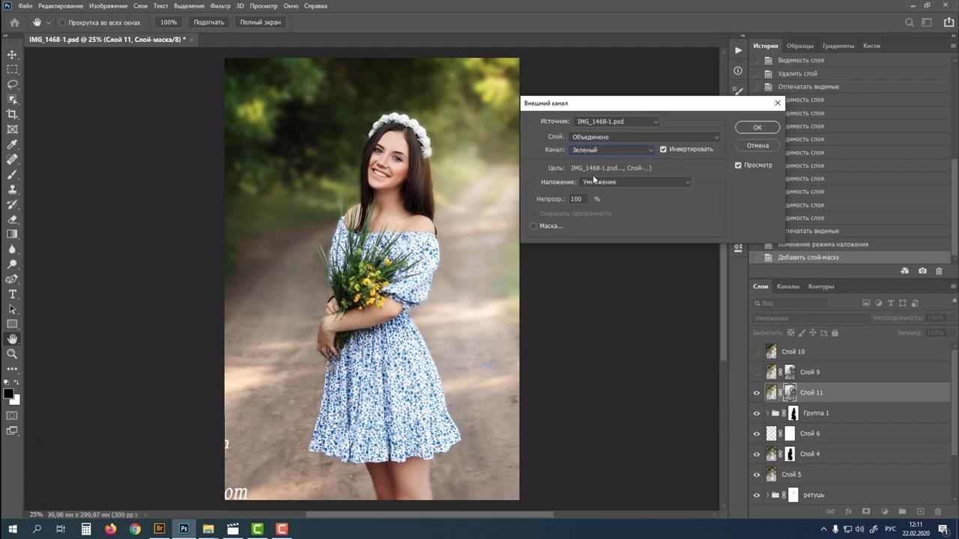Enable the Маска checkbox
Image resolution: width=959 pixels, height=539 pixels.
(x=533, y=226)
